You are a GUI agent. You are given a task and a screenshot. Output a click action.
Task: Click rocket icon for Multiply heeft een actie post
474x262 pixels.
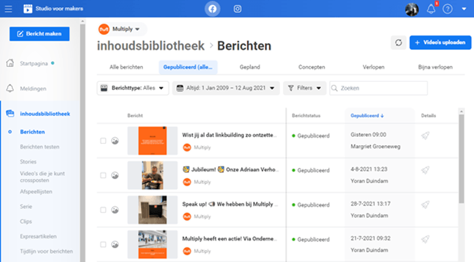425,239
